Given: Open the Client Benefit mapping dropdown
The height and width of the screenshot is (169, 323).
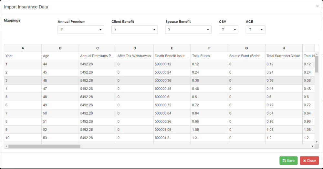Looking at the screenshot, I should pos(135,30).
